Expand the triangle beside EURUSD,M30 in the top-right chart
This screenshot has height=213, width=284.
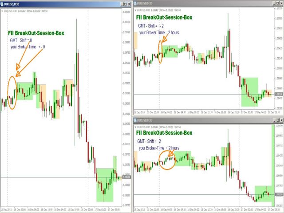[135, 10]
